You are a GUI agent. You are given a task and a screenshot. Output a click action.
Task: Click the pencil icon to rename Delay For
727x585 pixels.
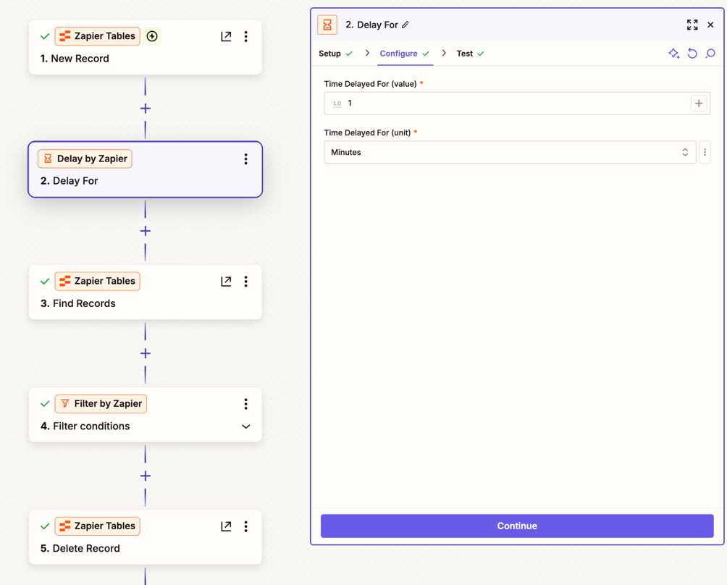(x=405, y=25)
